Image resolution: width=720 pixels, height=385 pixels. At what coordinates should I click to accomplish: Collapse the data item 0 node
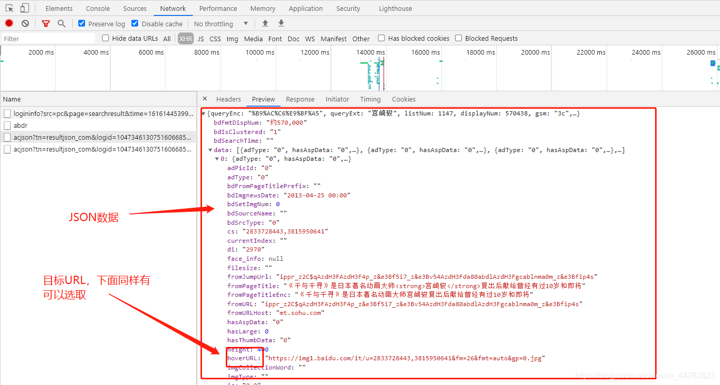pos(217,159)
